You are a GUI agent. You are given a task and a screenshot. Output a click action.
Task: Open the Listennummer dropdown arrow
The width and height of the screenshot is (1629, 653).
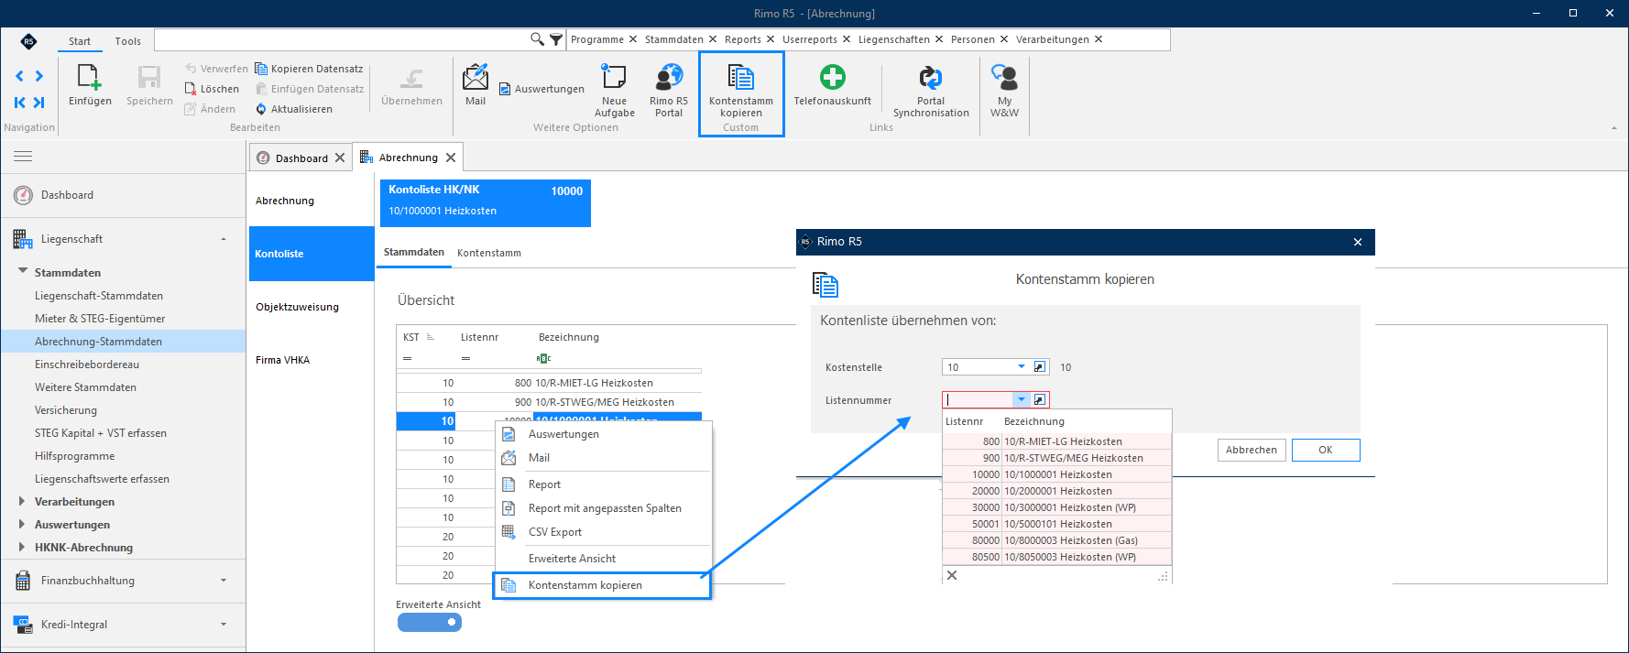coord(1022,400)
